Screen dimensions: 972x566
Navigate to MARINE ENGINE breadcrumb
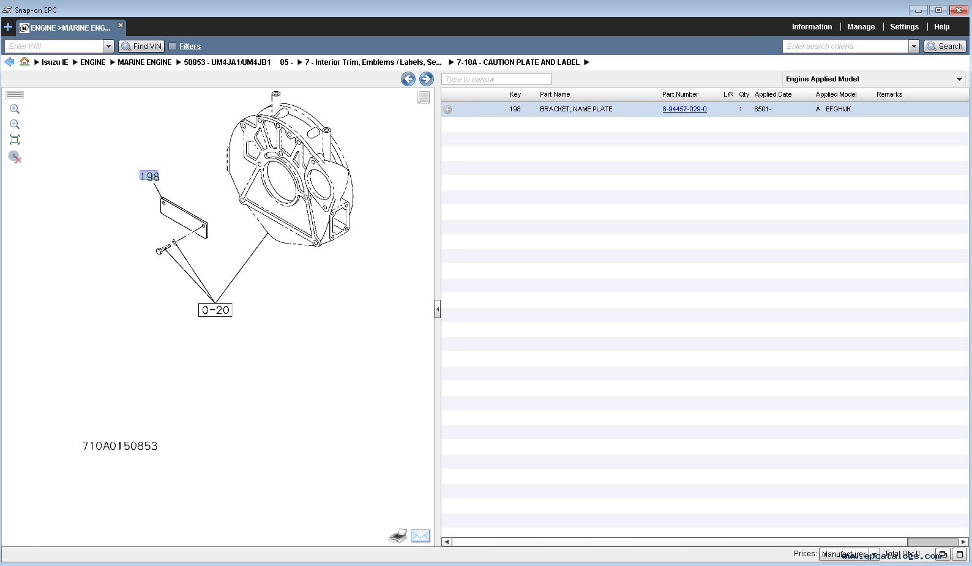tap(144, 62)
